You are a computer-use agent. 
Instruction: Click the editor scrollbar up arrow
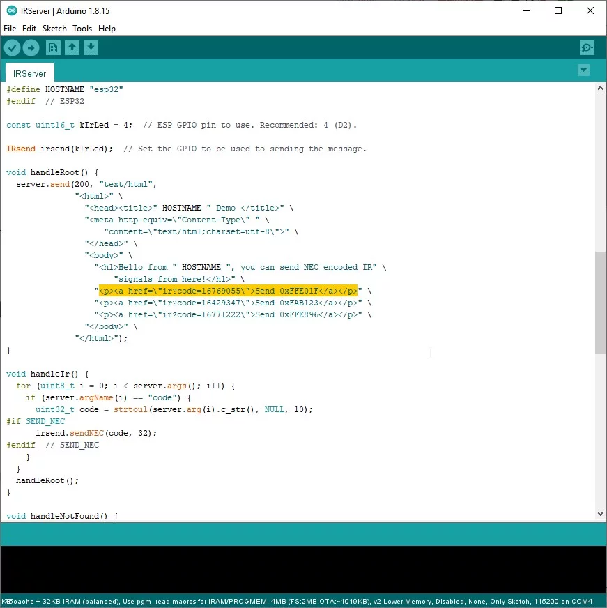click(x=600, y=88)
